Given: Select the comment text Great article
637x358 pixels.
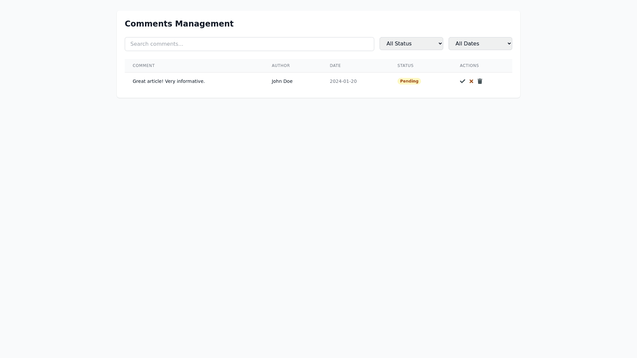Looking at the screenshot, I should [x=169, y=81].
